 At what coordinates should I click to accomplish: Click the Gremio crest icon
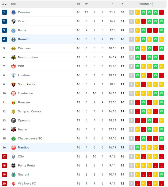[13, 39]
